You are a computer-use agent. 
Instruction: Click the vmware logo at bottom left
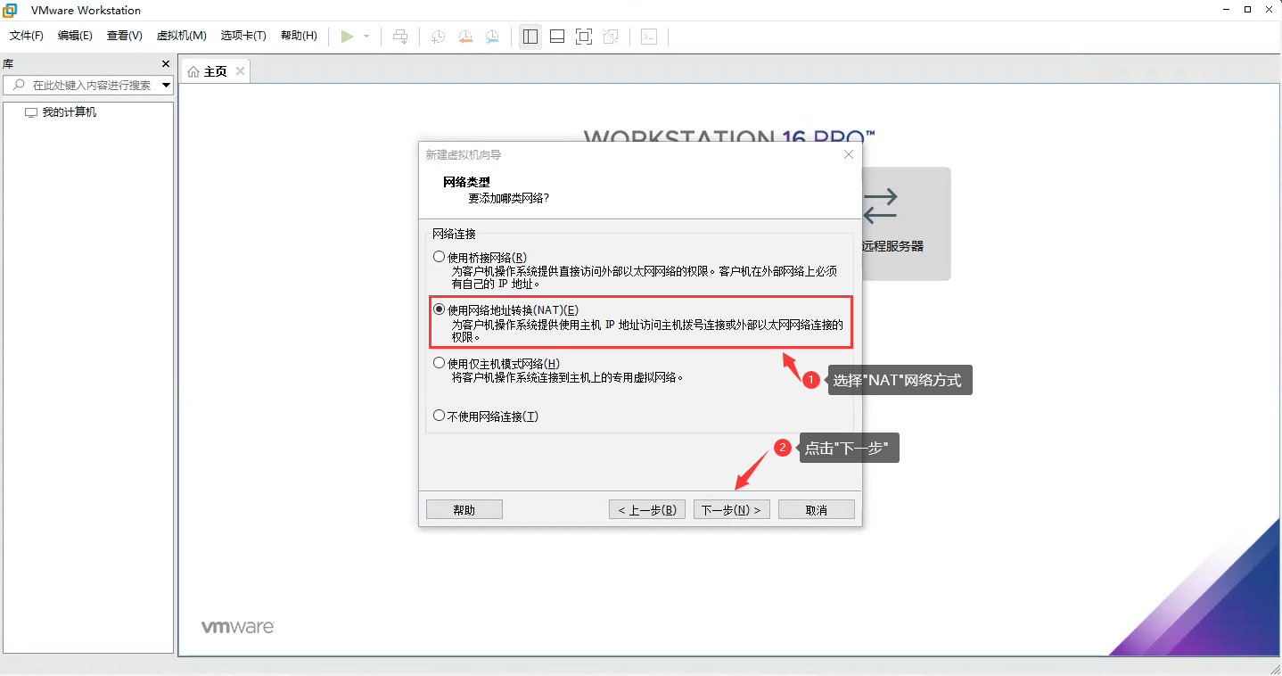[x=237, y=627]
